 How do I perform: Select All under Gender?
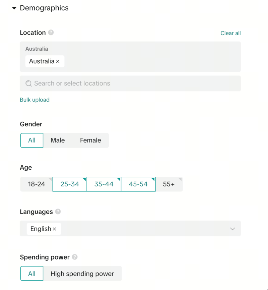(x=32, y=140)
